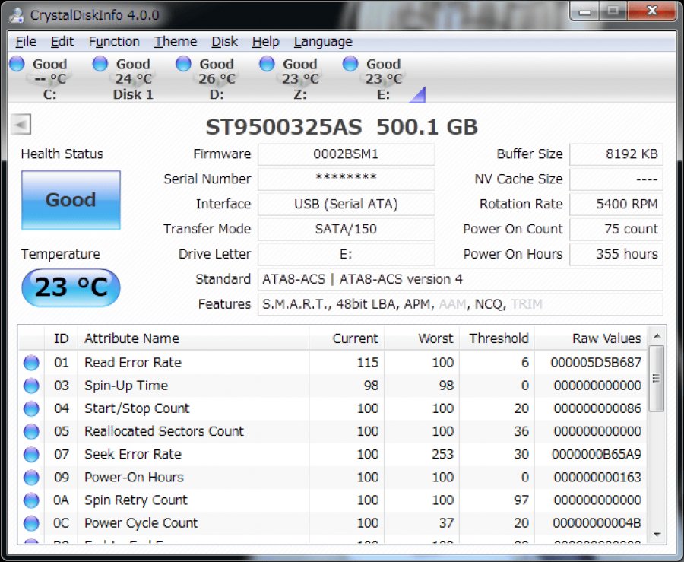Select the Z: drive status icon
Image resolution: width=684 pixels, height=562 pixels.
(x=268, y=65)
